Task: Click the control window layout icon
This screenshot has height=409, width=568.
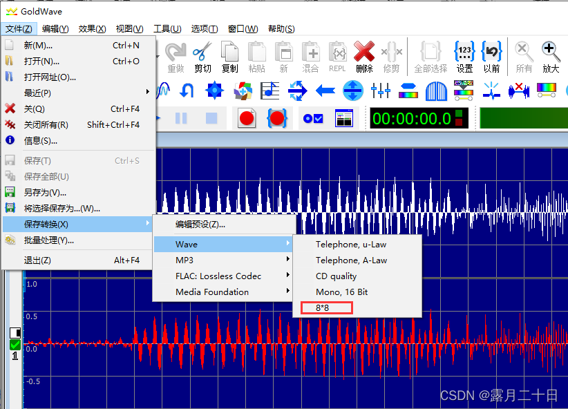Action: (344, 118)
